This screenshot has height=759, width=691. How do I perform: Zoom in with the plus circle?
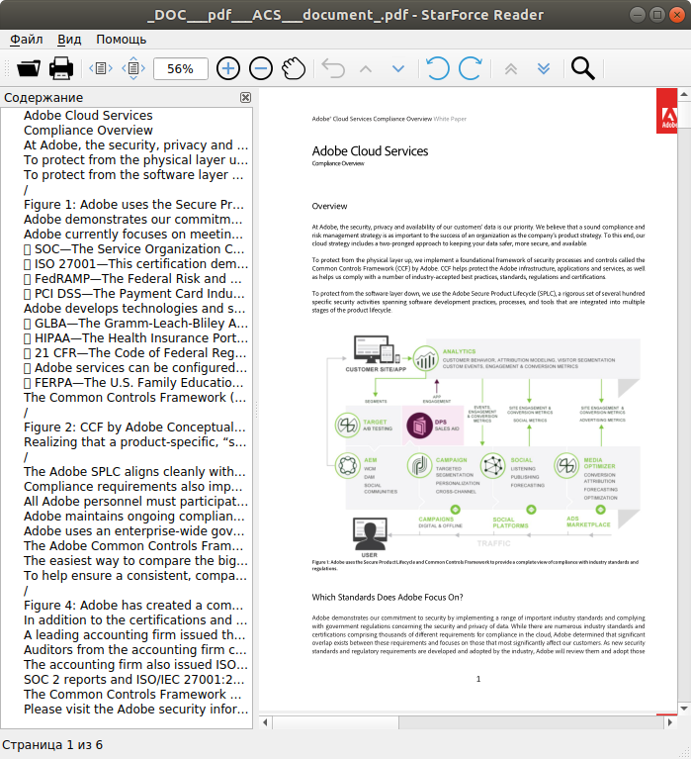click(x=228, y=68)
